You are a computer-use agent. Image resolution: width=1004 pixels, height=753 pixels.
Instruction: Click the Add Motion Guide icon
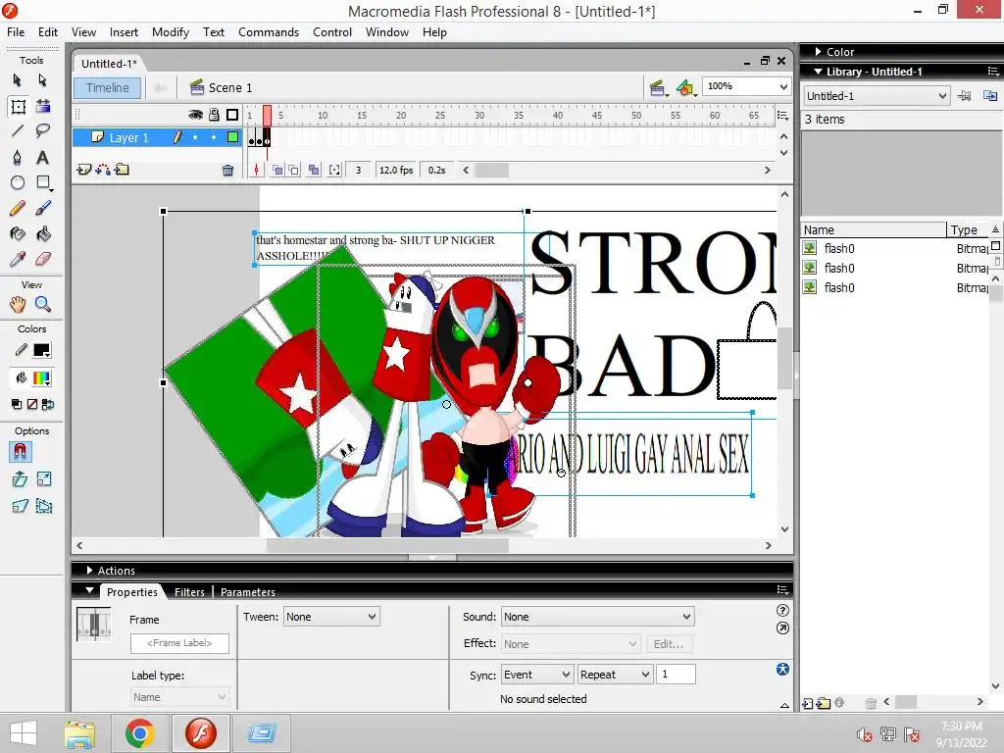pyautogui.click(x=102, y=170)
